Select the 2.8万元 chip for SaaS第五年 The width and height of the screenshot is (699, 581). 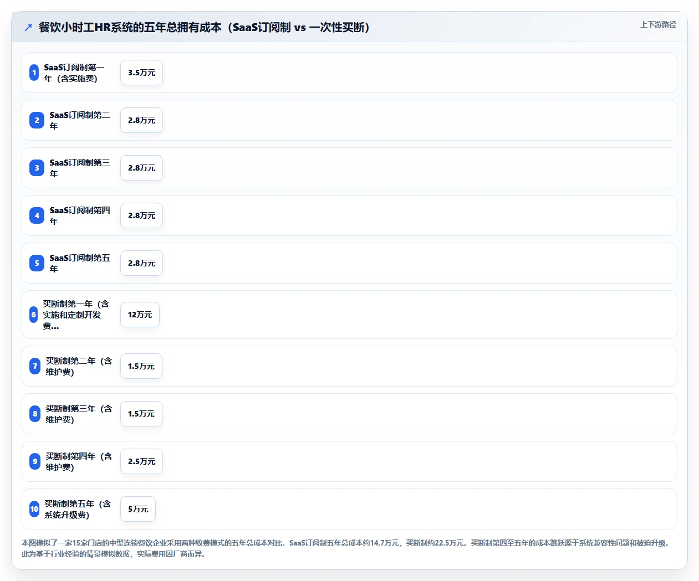(x=141, y=263)
